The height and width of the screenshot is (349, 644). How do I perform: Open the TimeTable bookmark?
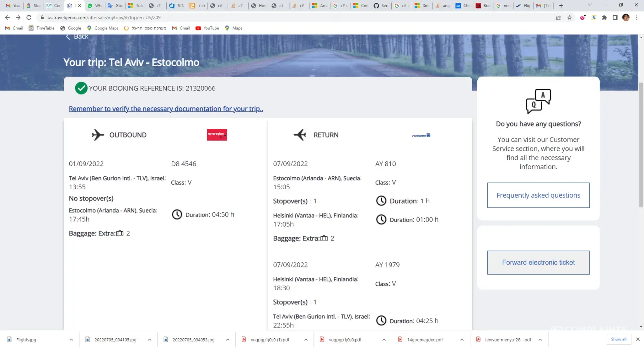(x=42, y=28)
